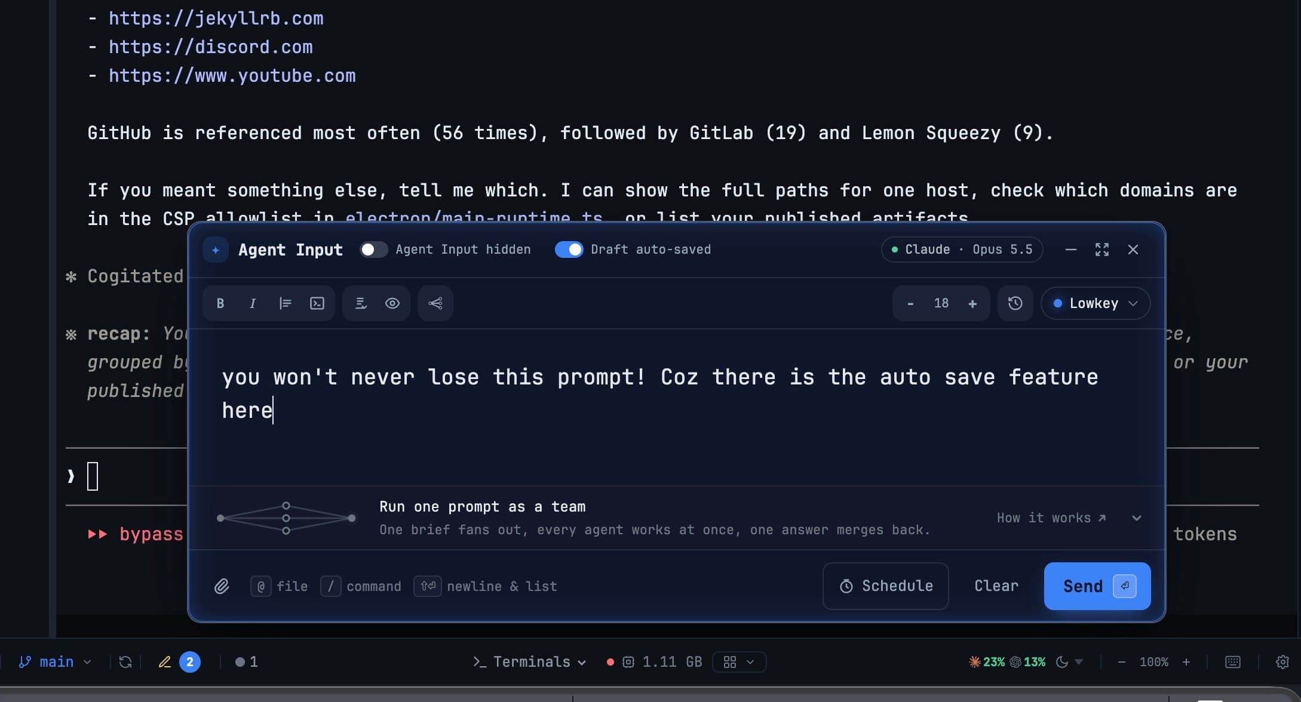Click inside the prompt text area
The image size is (1301, 702).
pyautogui.click(x=677, y=406)
